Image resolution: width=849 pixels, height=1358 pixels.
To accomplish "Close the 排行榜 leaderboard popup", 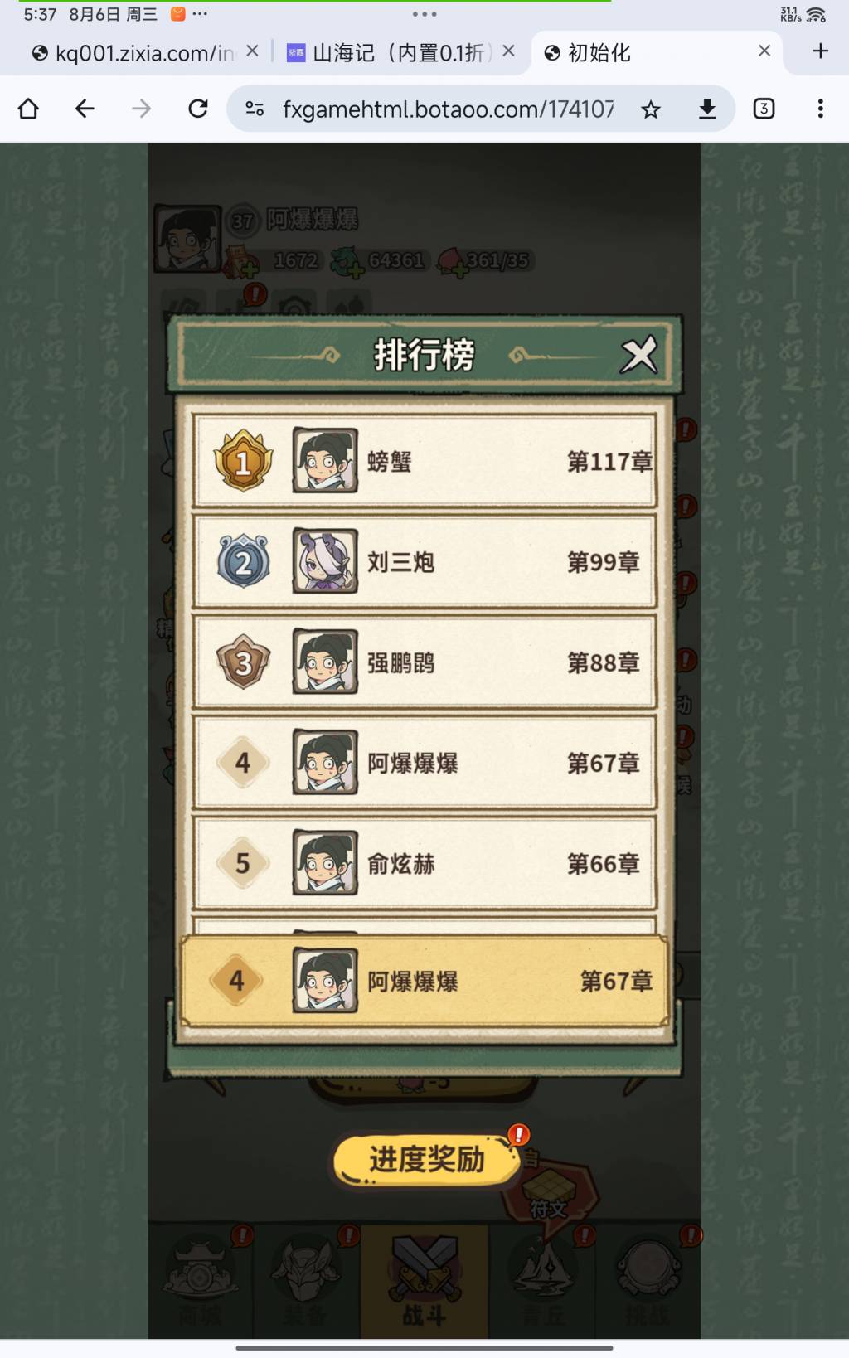I will 638,356.
